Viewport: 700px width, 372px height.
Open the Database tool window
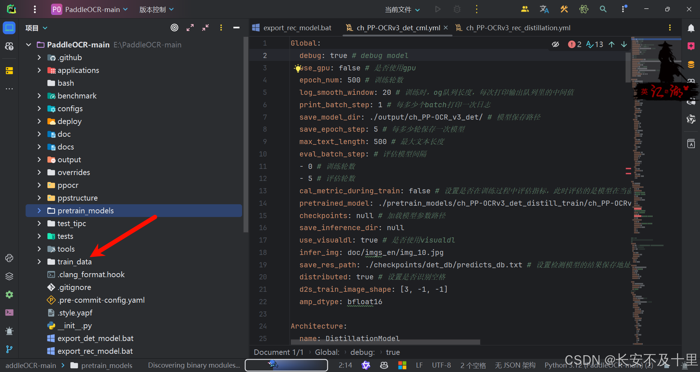pyautogui.click(x=691, y=65)
